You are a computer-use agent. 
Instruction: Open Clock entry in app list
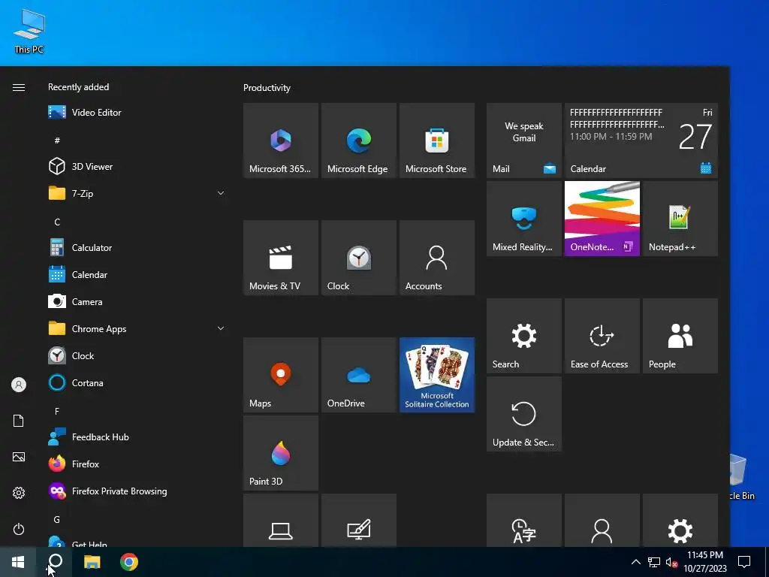click(x=135, y=355)
